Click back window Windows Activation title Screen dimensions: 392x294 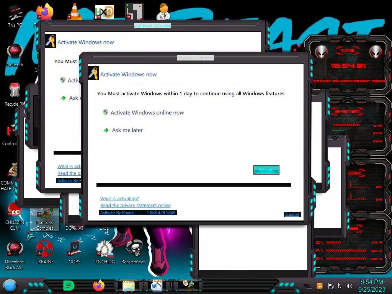tap(153, 26)
